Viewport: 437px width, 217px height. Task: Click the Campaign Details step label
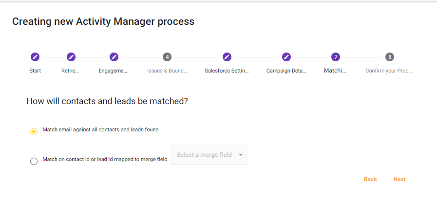coord(286,71)
